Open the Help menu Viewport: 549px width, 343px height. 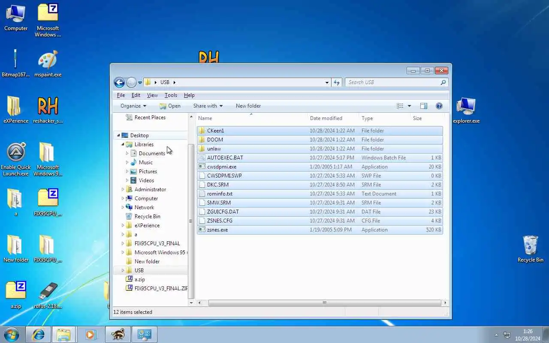click(189, 95)
